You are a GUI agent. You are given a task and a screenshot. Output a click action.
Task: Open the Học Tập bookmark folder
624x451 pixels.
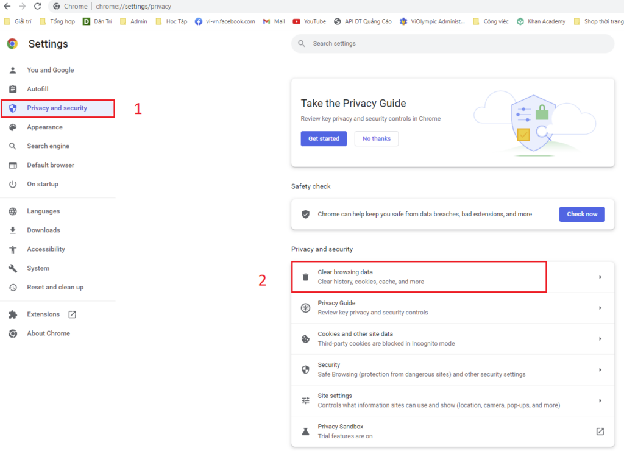(x=171, y=21)
